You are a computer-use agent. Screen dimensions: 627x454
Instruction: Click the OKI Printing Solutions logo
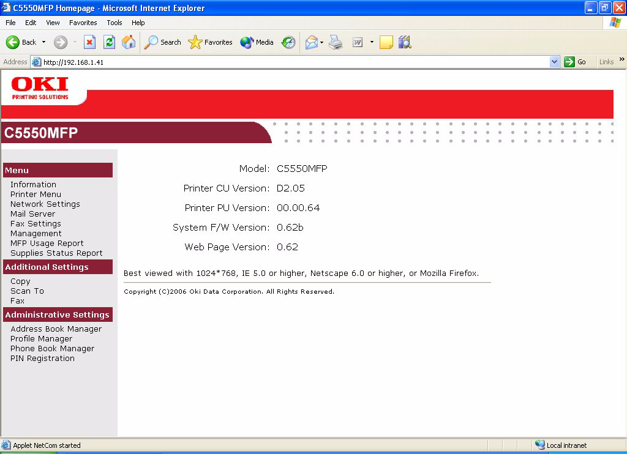40,88
